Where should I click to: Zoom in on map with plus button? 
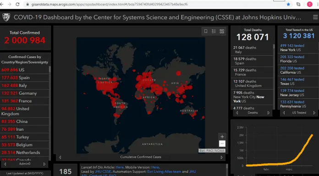point(222,137)
